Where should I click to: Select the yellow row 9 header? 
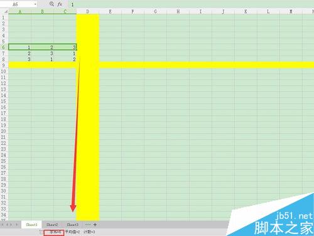[4, 65]
